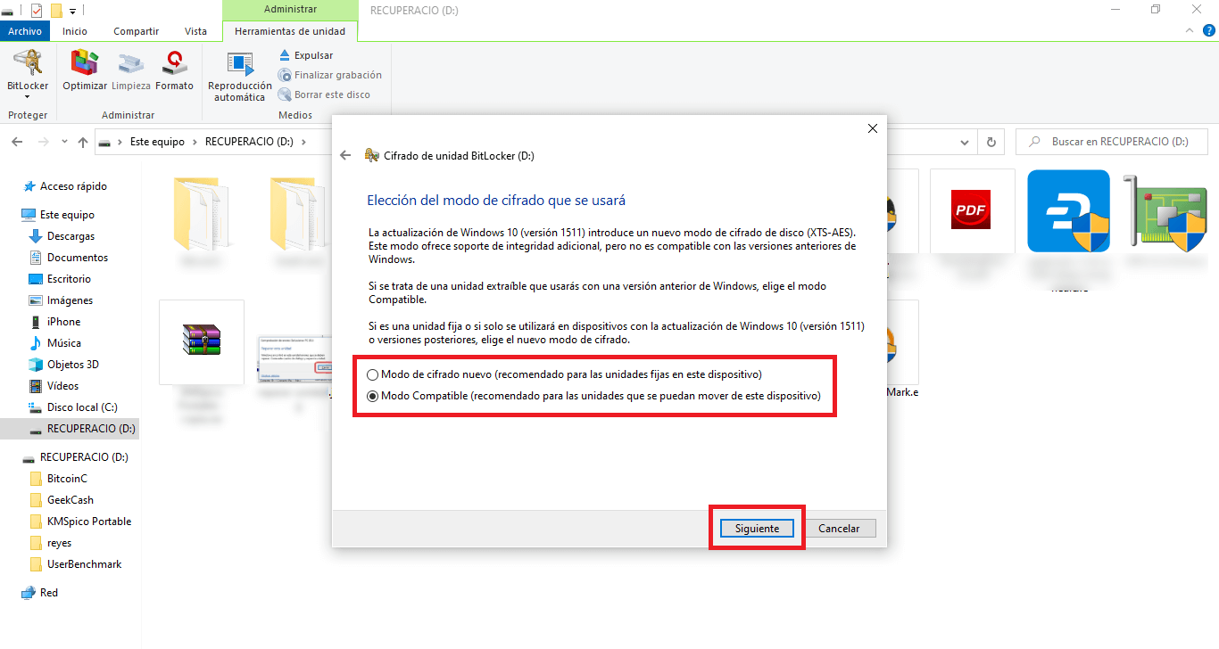Click the Administrar contextual tab
Viewport: 1219px width, 649px height.
click(290, 10)
